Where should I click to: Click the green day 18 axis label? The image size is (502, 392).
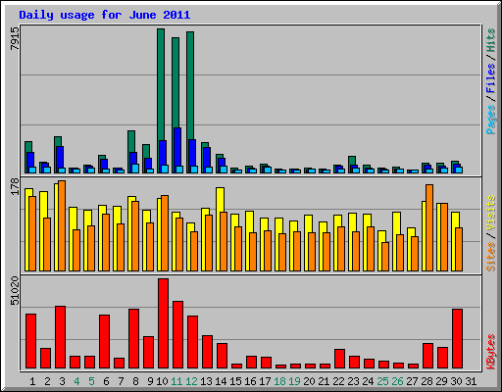[279, 381]
